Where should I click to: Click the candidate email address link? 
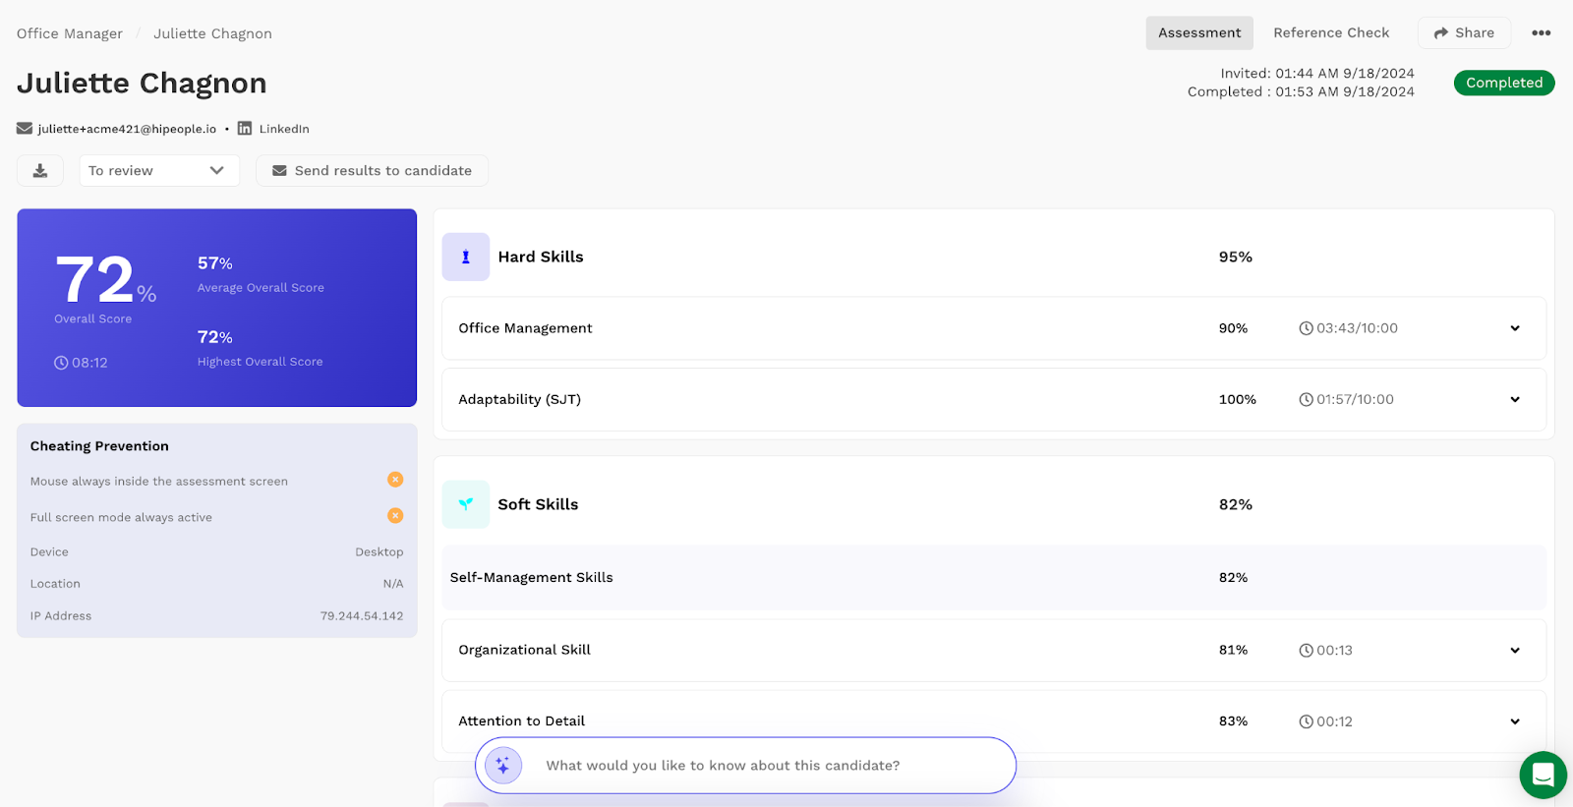(127, 129)
